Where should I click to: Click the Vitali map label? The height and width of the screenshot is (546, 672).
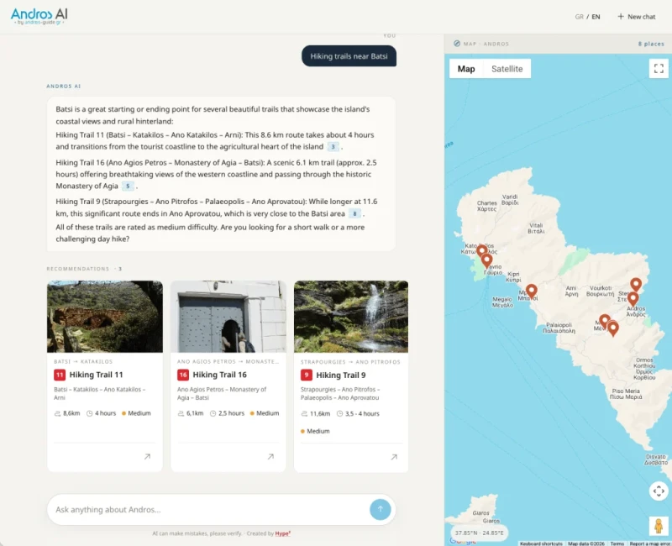(x=536, y=228)
